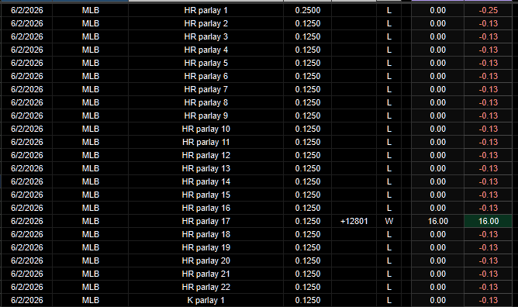Image resolution: width=518 pixels, height=307 pixels.
Task: Click the -0.13 loss in K parlay 1 row
Action: coord(489,300)
